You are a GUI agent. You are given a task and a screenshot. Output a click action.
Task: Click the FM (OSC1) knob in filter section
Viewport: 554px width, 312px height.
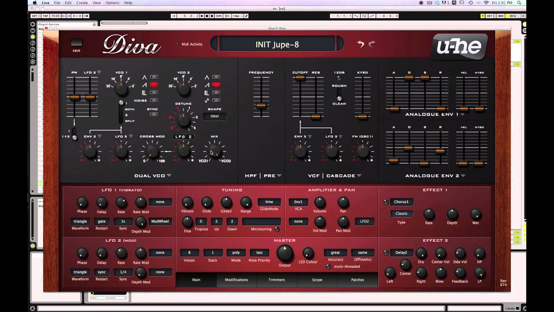coord(363,151)
